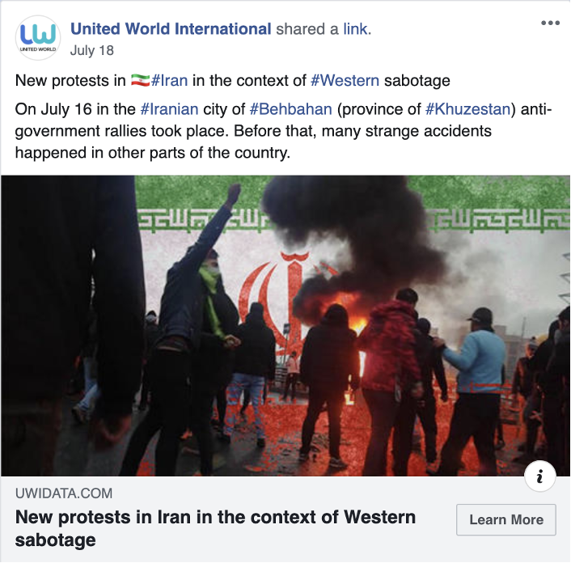The width and height of the screenshot is (571, 563).
Task: Select the #Western hashtag
Action: pyautogui.click(x=345, y=80)
